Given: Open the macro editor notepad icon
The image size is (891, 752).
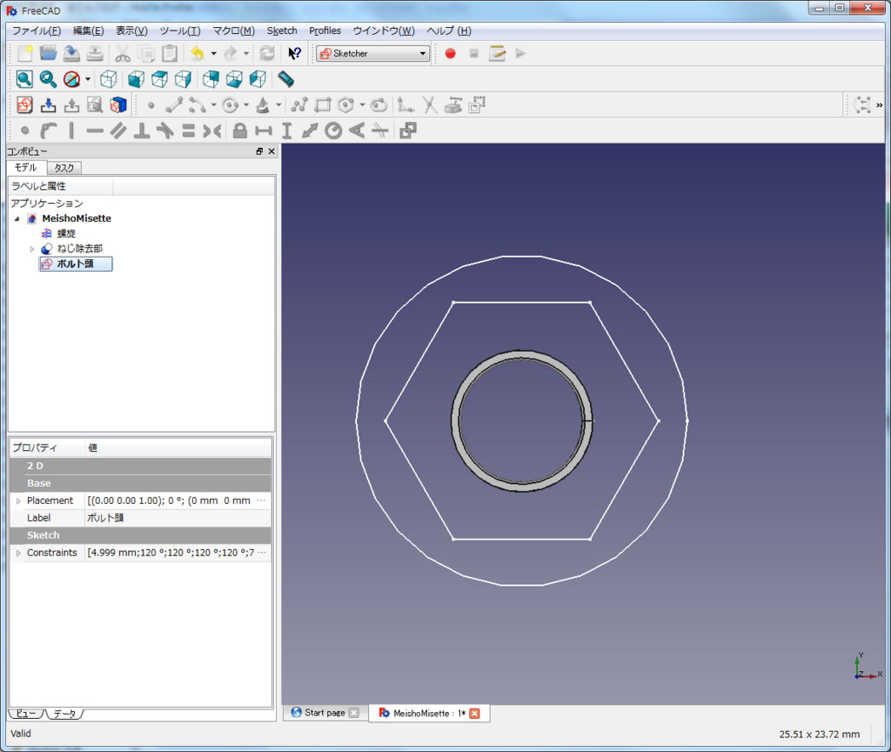Looking at the screenshot, I should pyautogui.click(x=497, y=53).
